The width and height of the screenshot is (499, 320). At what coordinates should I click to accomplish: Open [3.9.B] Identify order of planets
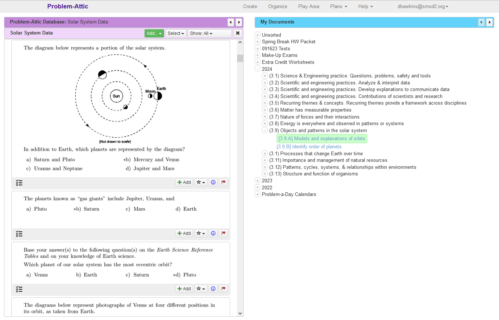[310, 147]
